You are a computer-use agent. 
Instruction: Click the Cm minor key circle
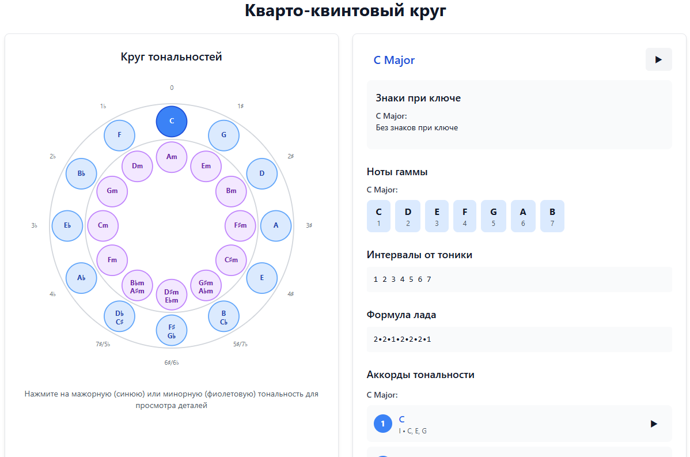103,225
